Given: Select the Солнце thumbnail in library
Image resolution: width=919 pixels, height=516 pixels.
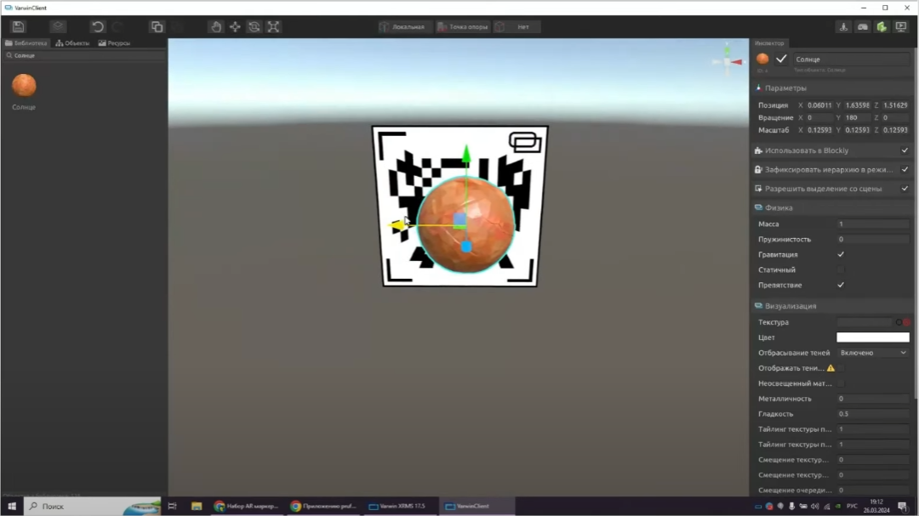Looking at the screenshot, I should 24,86.
